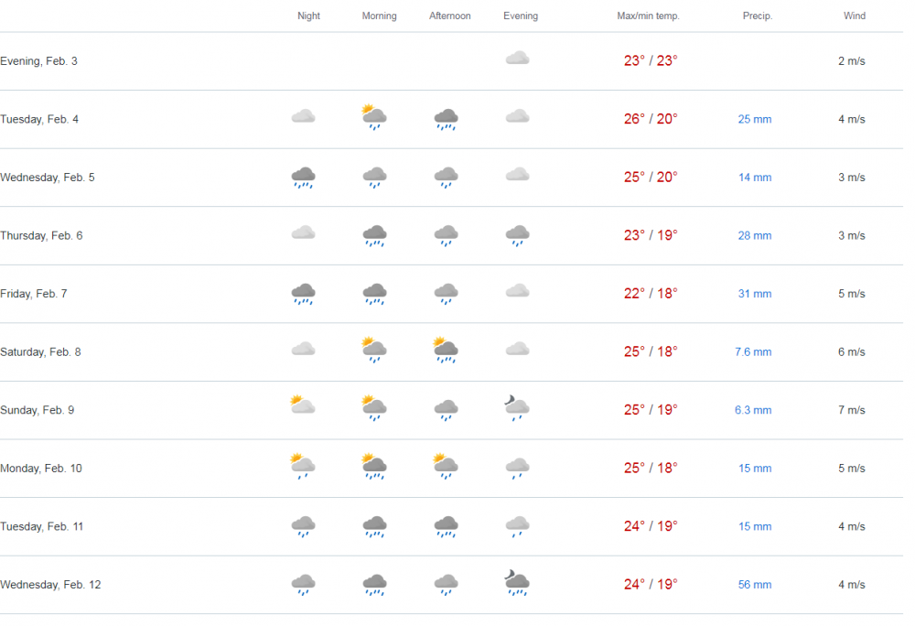Click the Wind column header
The width and height of the screenshot is (915, 626).
tap(854, 16)
